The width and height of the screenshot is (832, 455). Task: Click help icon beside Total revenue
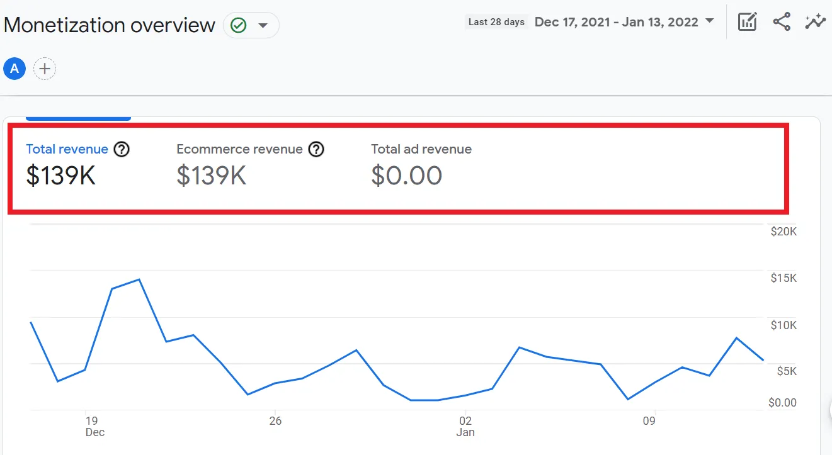[x=122, y=149]
